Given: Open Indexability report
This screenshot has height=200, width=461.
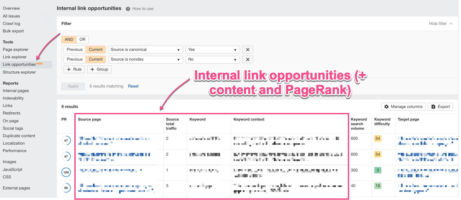Looking at the screenshot, I should click(x=13, y=98).
